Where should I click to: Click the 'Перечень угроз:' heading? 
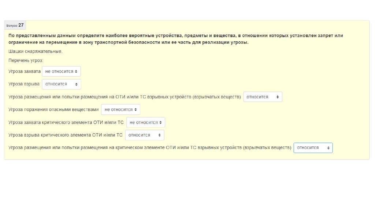(26, 60)
